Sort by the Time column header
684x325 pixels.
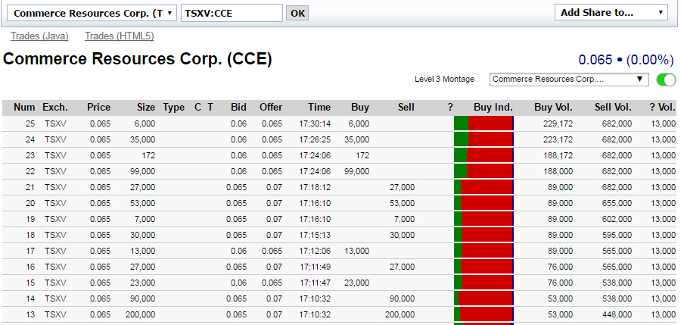click(319, 108)
